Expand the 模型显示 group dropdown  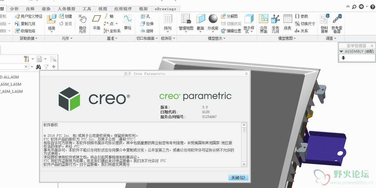click(217, 38)
